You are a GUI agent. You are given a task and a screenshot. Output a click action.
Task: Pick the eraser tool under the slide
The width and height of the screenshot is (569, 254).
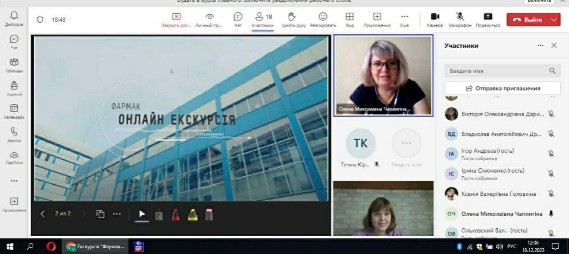click(x=209, y=214)
